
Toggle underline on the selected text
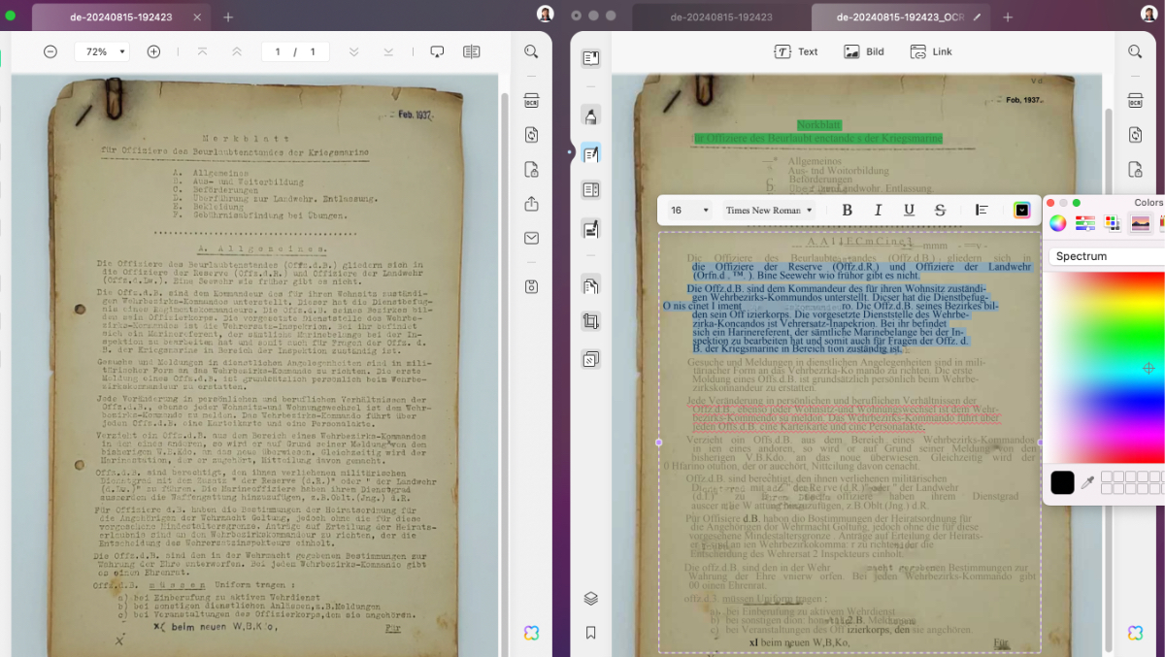909,211
